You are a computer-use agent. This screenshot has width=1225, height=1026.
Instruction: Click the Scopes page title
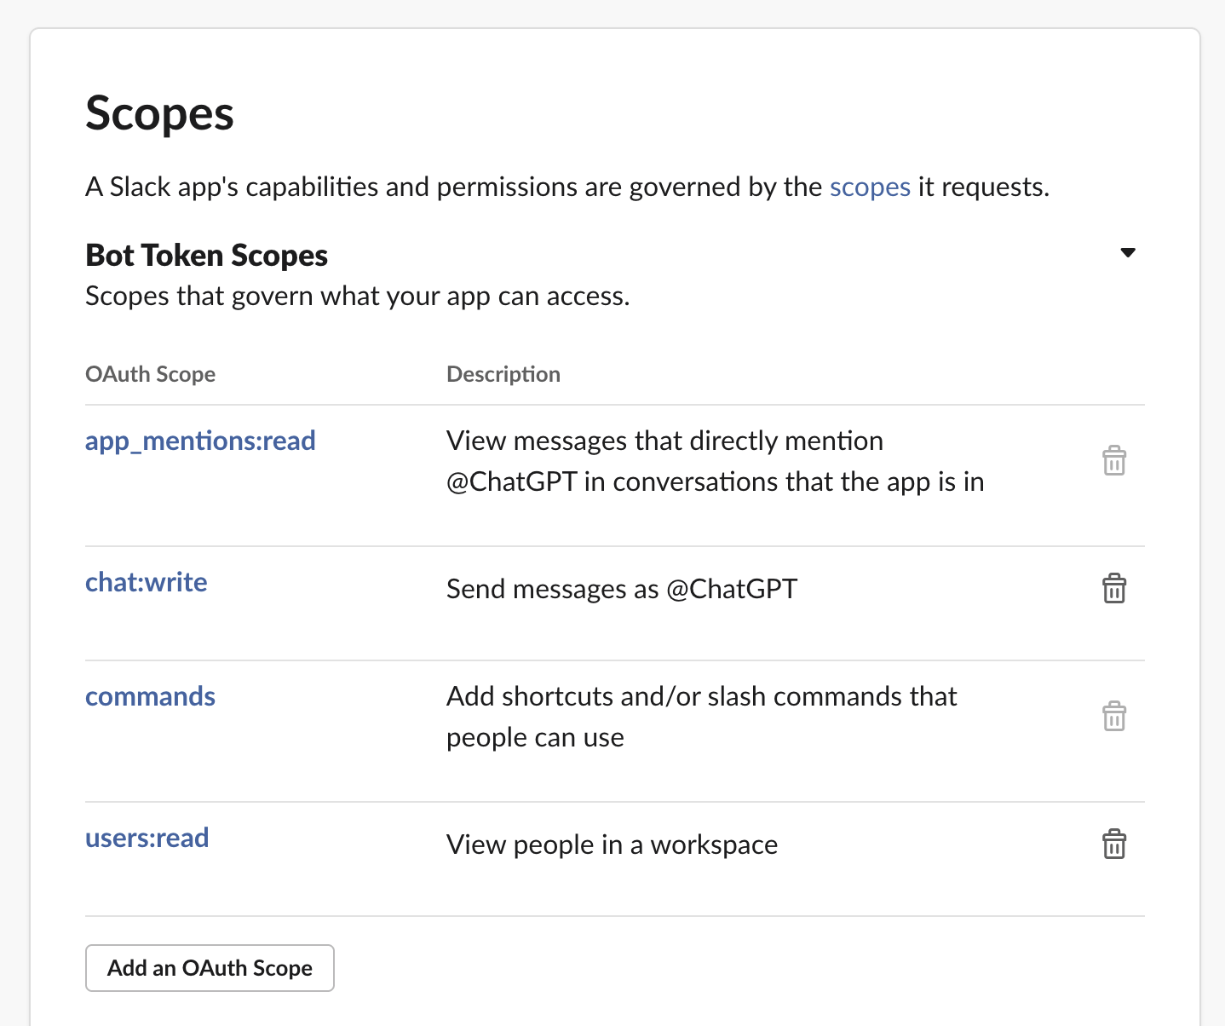[x=158, y=113]
